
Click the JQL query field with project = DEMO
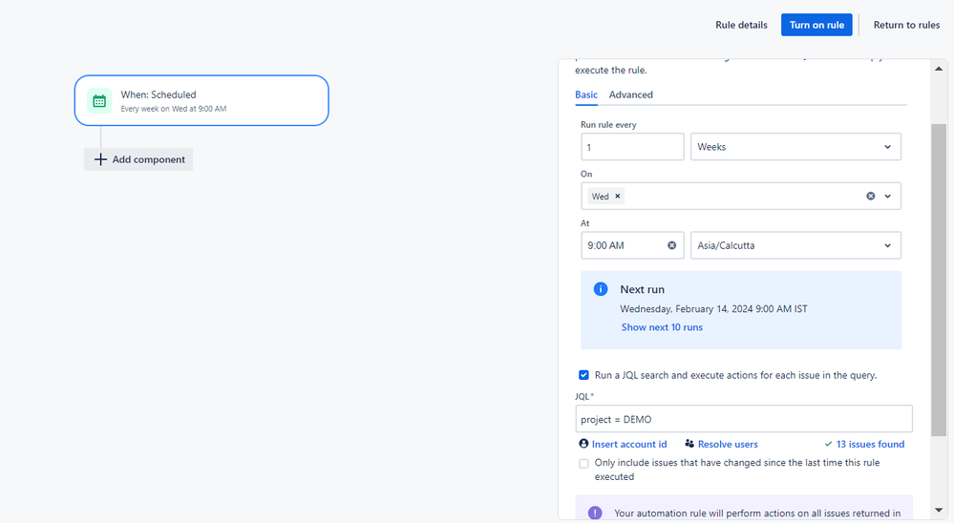[x=744, y=419]
